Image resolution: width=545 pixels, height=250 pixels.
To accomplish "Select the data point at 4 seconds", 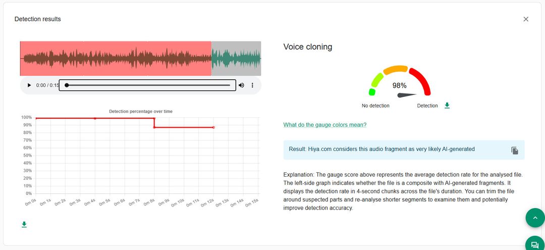I will [x=95, y=118].
